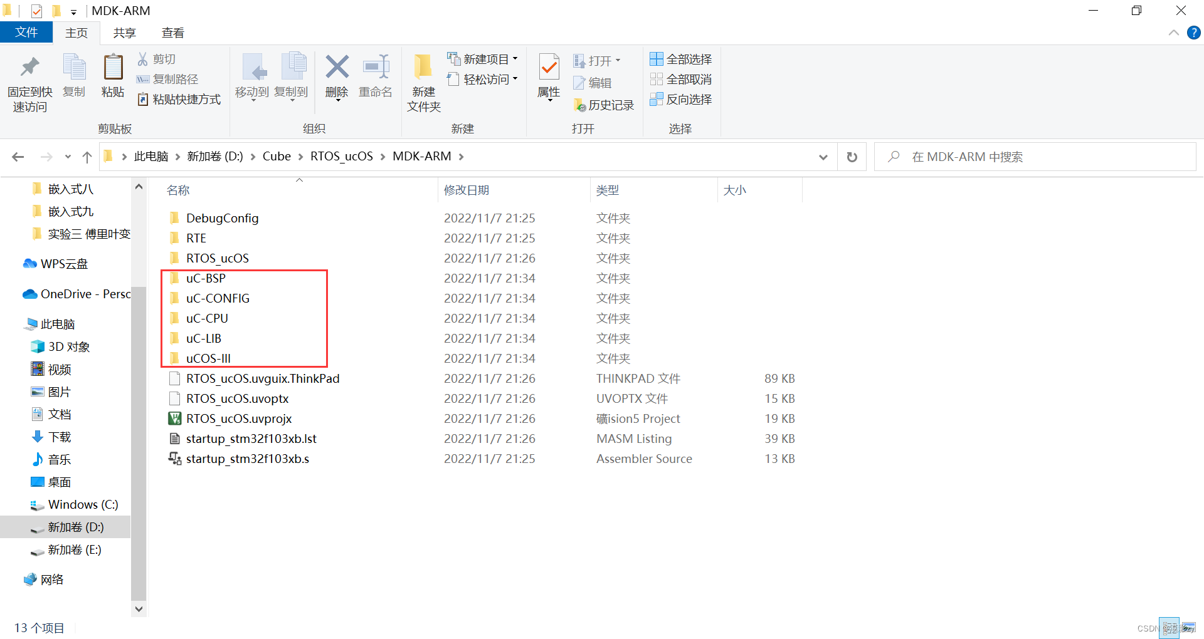Viewport: 1204px width, 639px height.
Task: Click Paste Shortcut (粘贴快捷方式)
Action: coord(179,99)
